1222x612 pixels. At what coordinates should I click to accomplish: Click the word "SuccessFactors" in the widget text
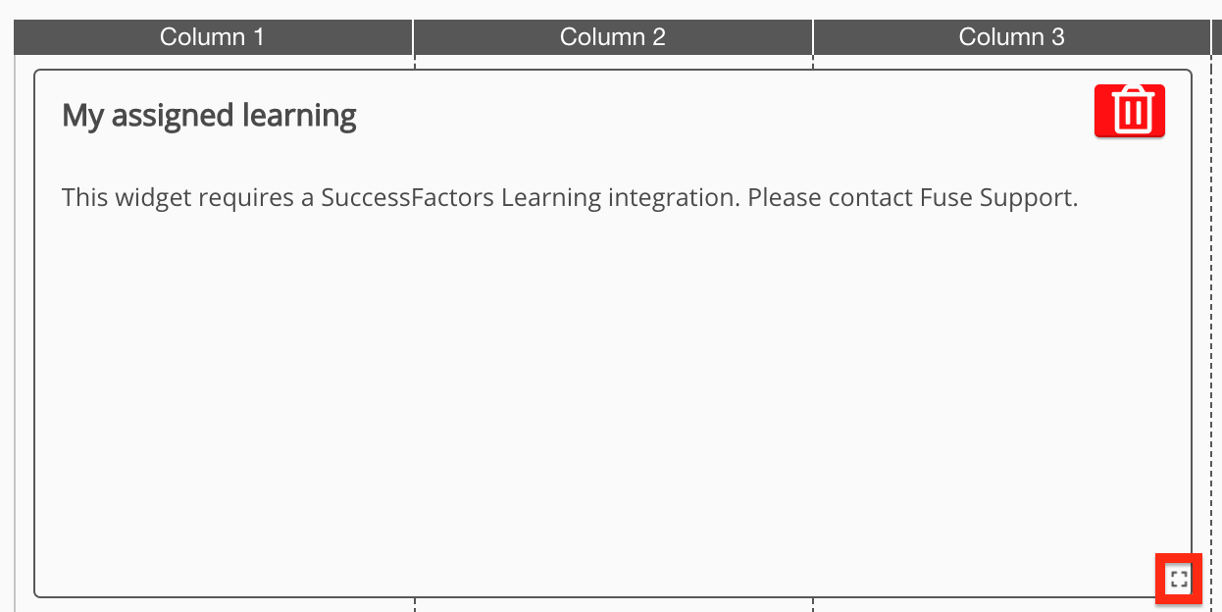point(408,198)
